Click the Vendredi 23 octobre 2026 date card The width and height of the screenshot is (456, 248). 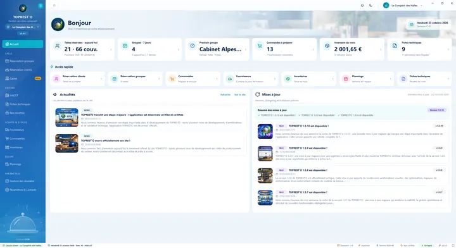point(429,25)
